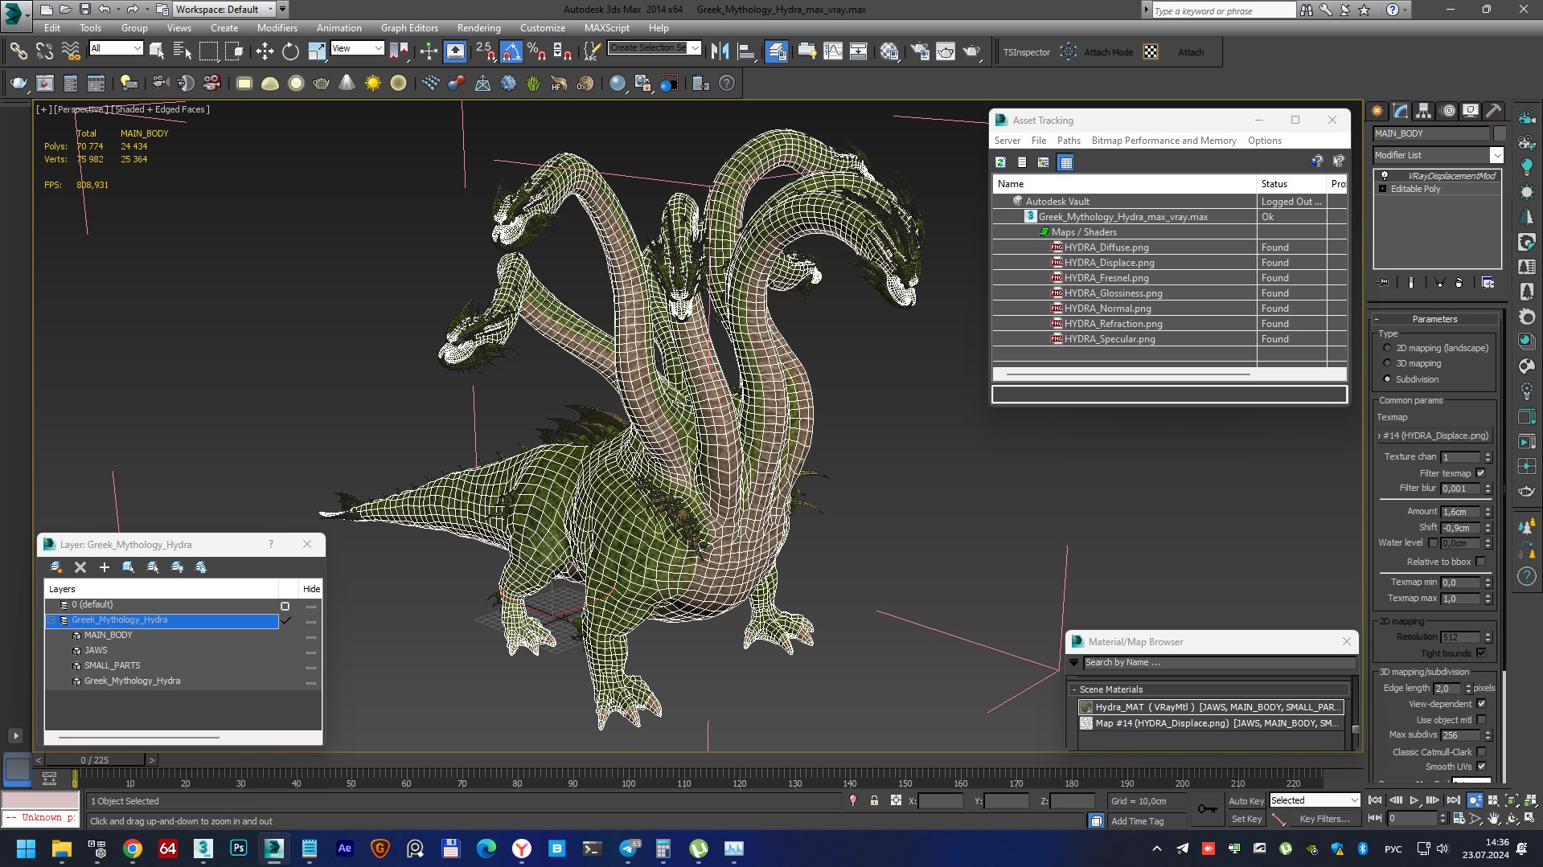Toggle View-dependent checkbox

coord(1481,704)
